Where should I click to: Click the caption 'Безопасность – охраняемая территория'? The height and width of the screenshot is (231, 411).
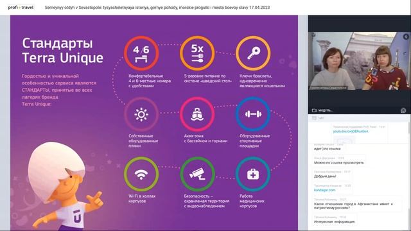click(207, 201)
